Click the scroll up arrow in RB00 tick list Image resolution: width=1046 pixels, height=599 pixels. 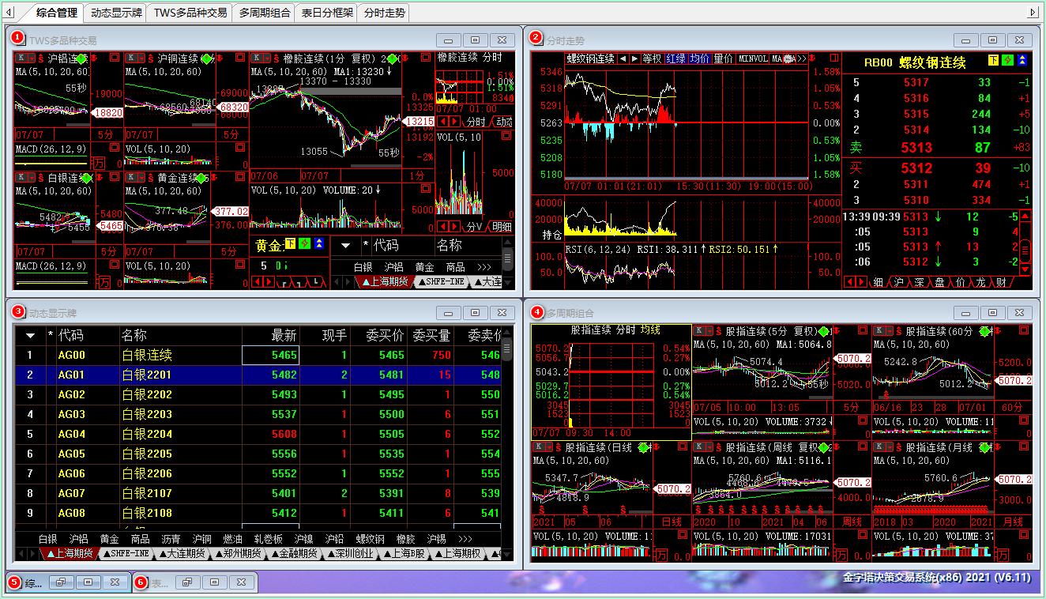point(1025,216)
